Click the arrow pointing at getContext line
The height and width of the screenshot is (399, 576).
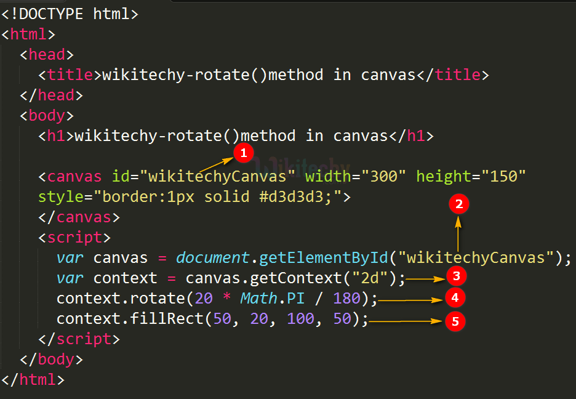(425, 277)
